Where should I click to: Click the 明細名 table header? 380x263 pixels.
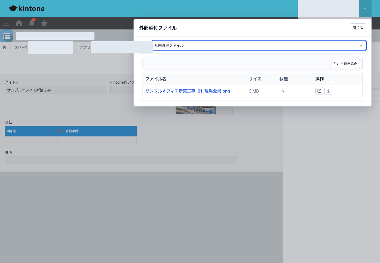click(x=12, y=131)
